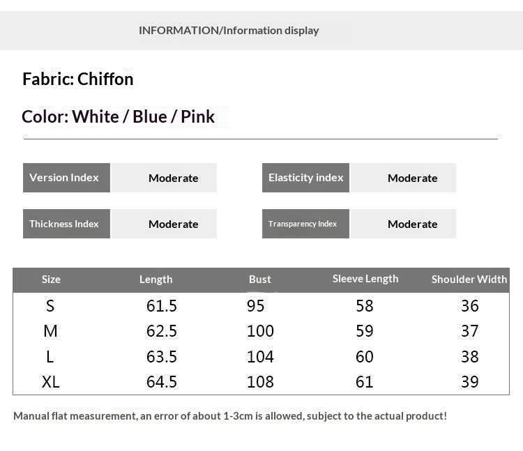Image resolution: width=523 pixels, height=451 pixels.
Task: Click the Moderate value beside Elasticity index
Action: (x=412, y=178)
